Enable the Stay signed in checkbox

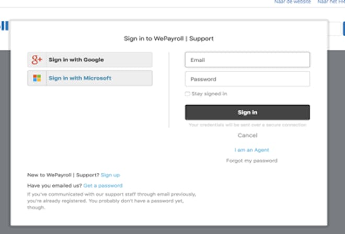tap(188, 94)
